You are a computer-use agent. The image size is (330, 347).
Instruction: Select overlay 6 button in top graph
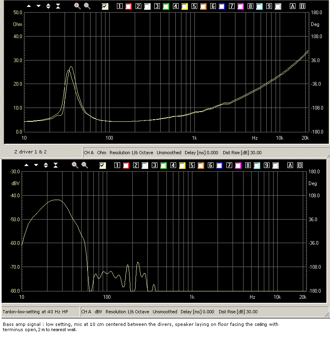point(213,6)
